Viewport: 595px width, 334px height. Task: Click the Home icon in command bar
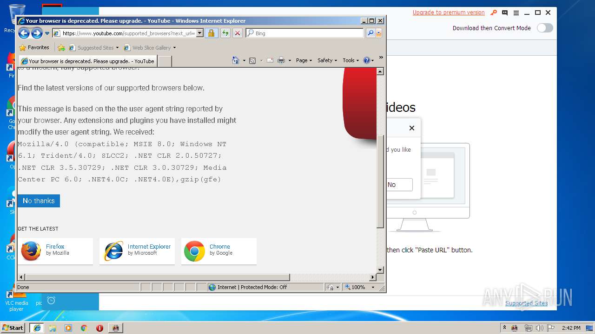[x=236, y=60]
